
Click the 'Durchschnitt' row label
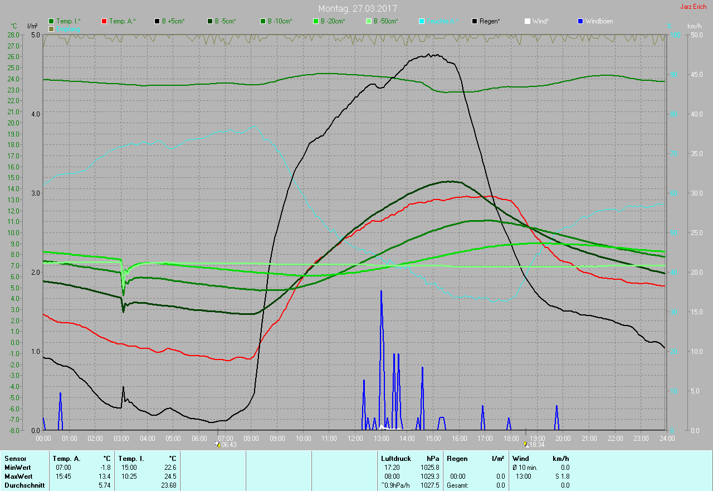[24, 485]
